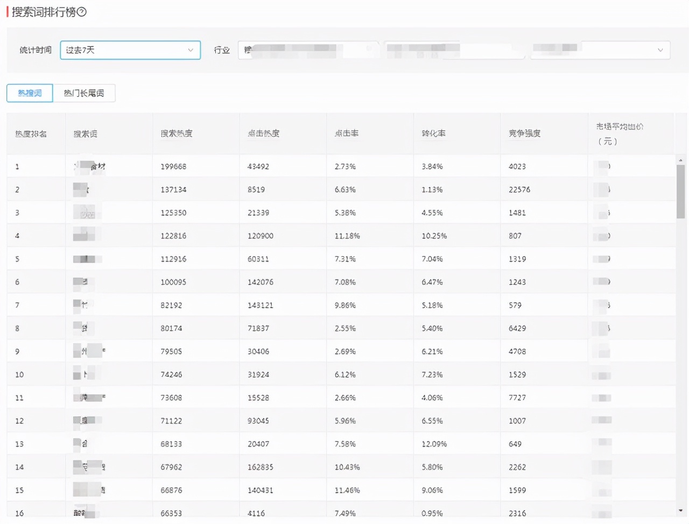Click click heat value 142076

pos(261,282)
